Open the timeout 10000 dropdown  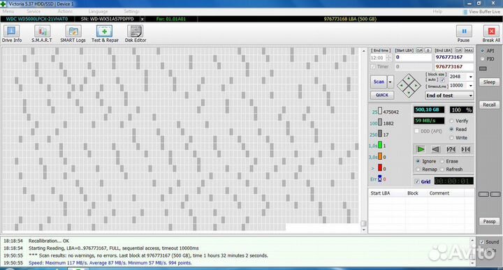pyautogui.click(x=471, y=86)
